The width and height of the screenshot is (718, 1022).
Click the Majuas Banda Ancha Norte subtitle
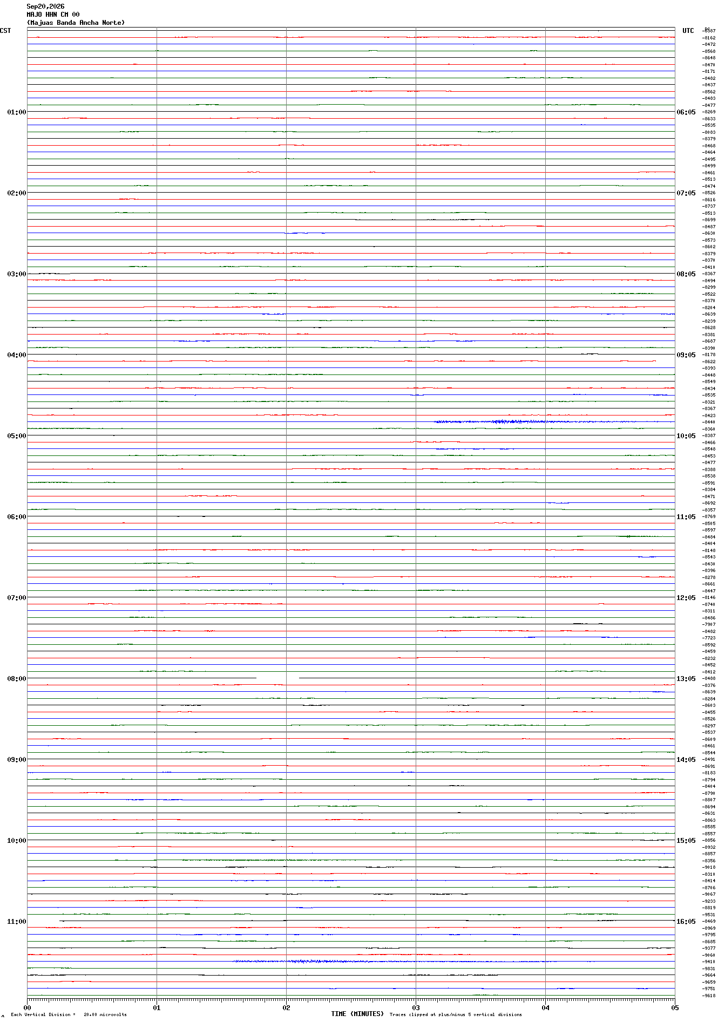point(76,23)
